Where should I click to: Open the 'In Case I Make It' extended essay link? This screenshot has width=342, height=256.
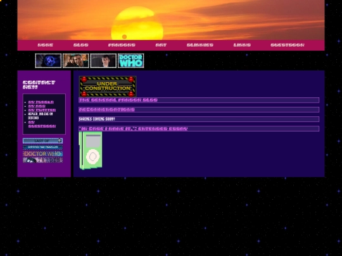tap(133, 129)
